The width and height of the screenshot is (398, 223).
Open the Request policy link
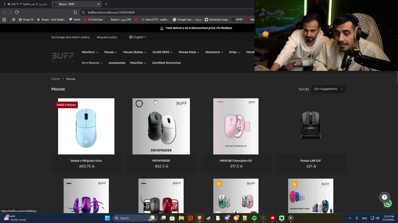[x=107, y=37]
